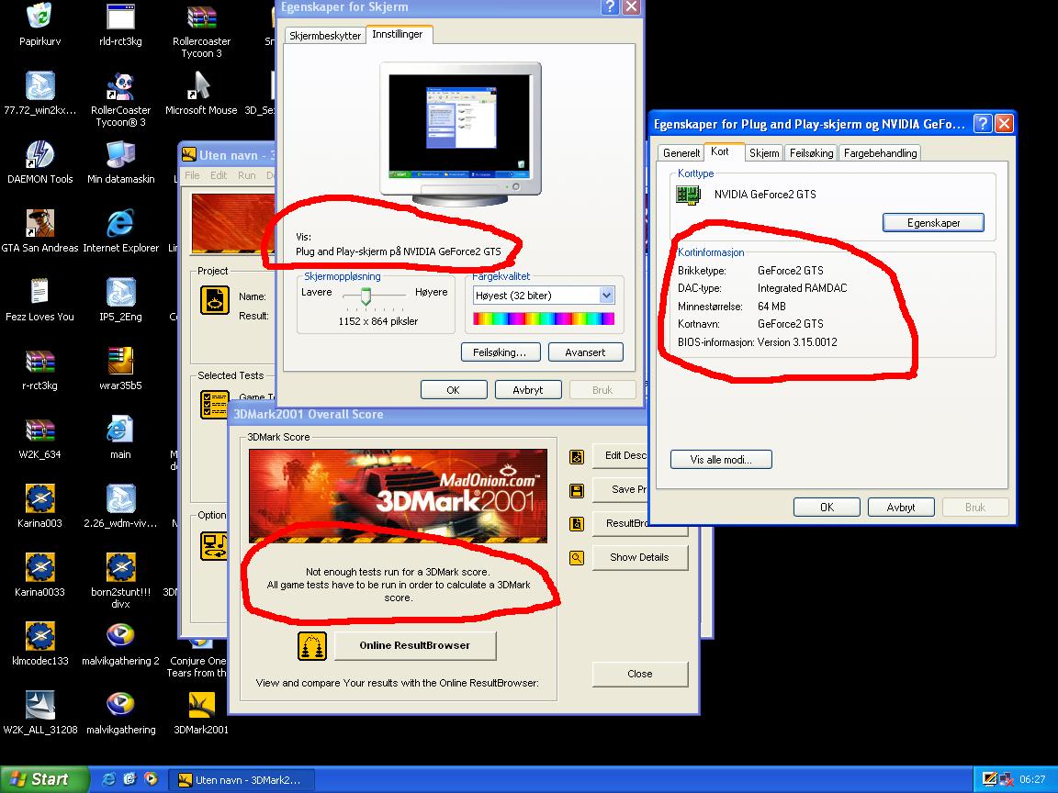This screenshot has width=1058, height=793.
Task: Select the Karina0033 video file icon
Action: coord(39,567)
